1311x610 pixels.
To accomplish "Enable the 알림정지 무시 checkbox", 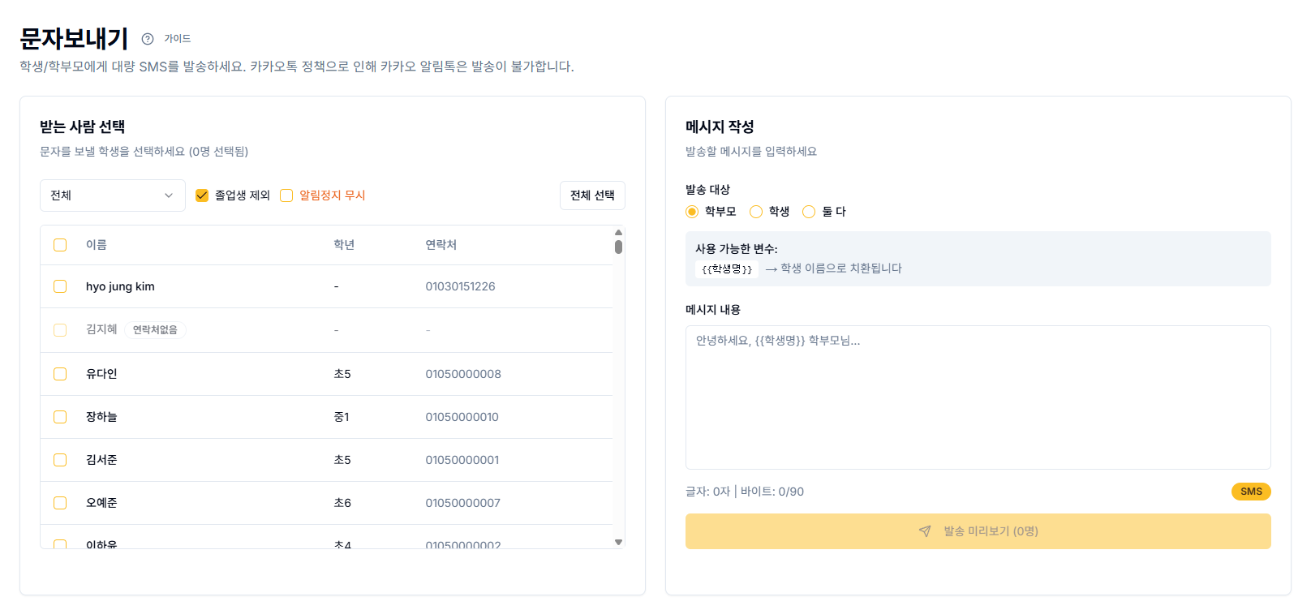I will [286, 195].
